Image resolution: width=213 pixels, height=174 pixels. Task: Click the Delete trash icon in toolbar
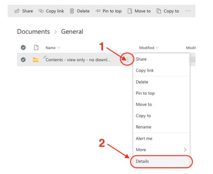72,11
